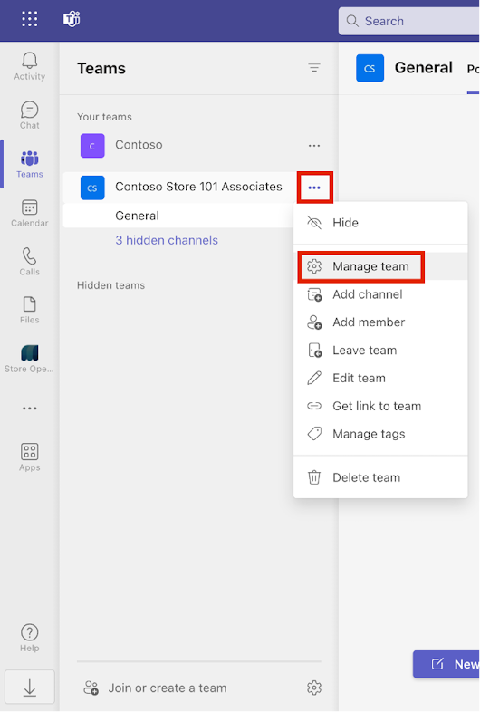This screenshot has width=480, height=712.
Task: Open the app launcher grid icon
Action: [x=30, y=20]
